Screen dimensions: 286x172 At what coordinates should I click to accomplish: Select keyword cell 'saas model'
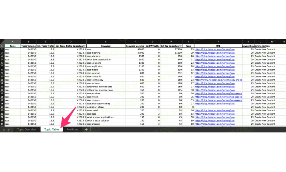pyautogui.click(x=106, y=70)
